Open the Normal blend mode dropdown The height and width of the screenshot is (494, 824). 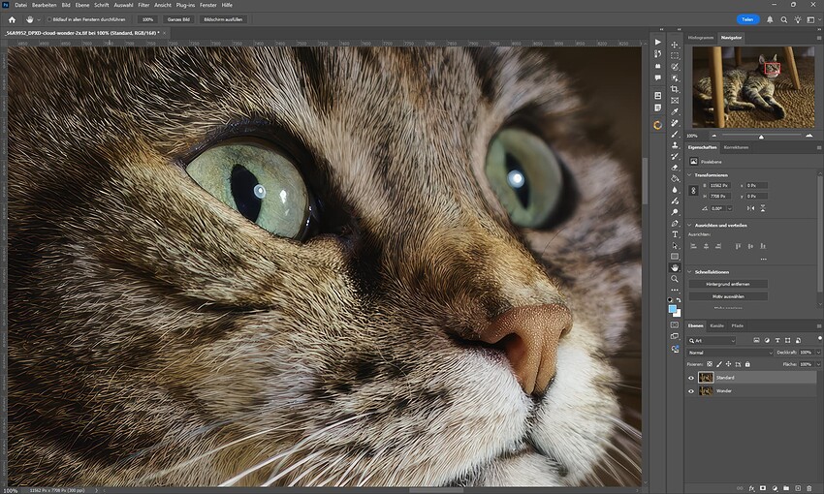click(730, 353)
